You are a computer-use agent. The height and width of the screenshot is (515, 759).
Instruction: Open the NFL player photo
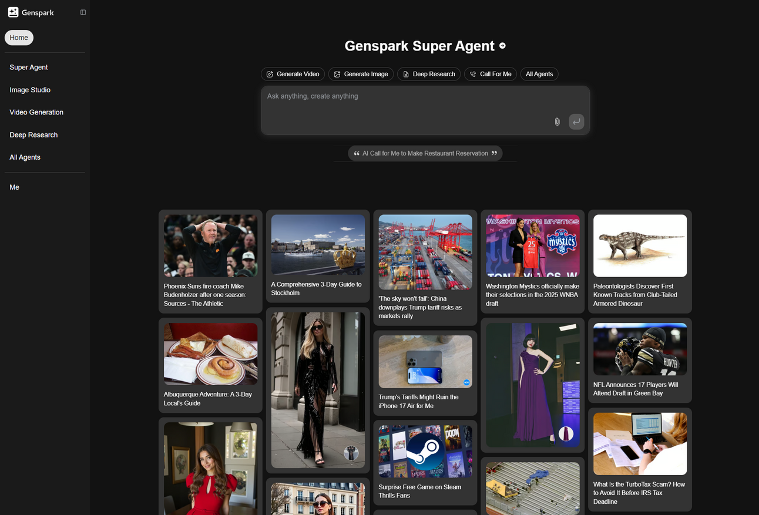coord(640,349)
